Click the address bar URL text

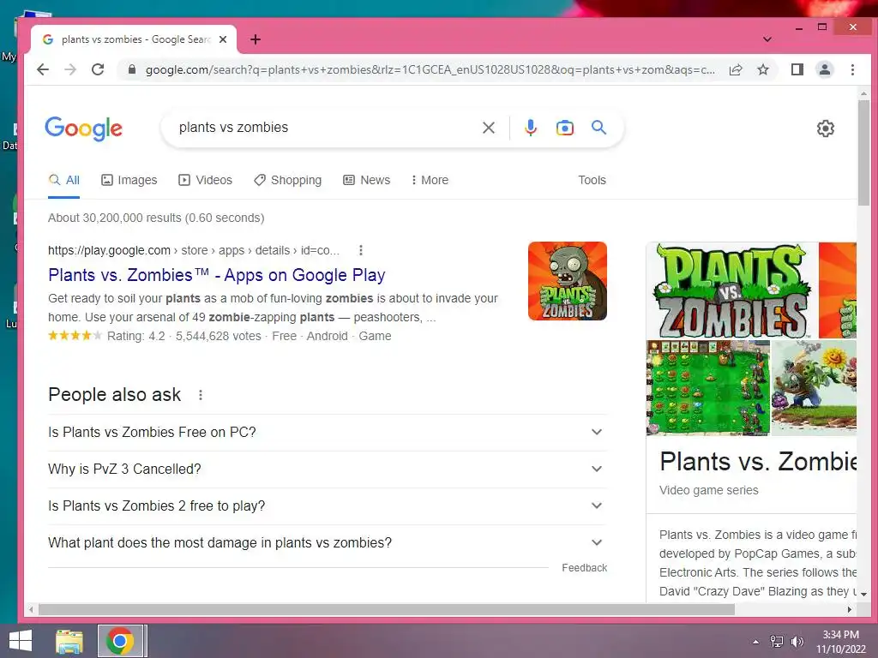tap(430, 69)
